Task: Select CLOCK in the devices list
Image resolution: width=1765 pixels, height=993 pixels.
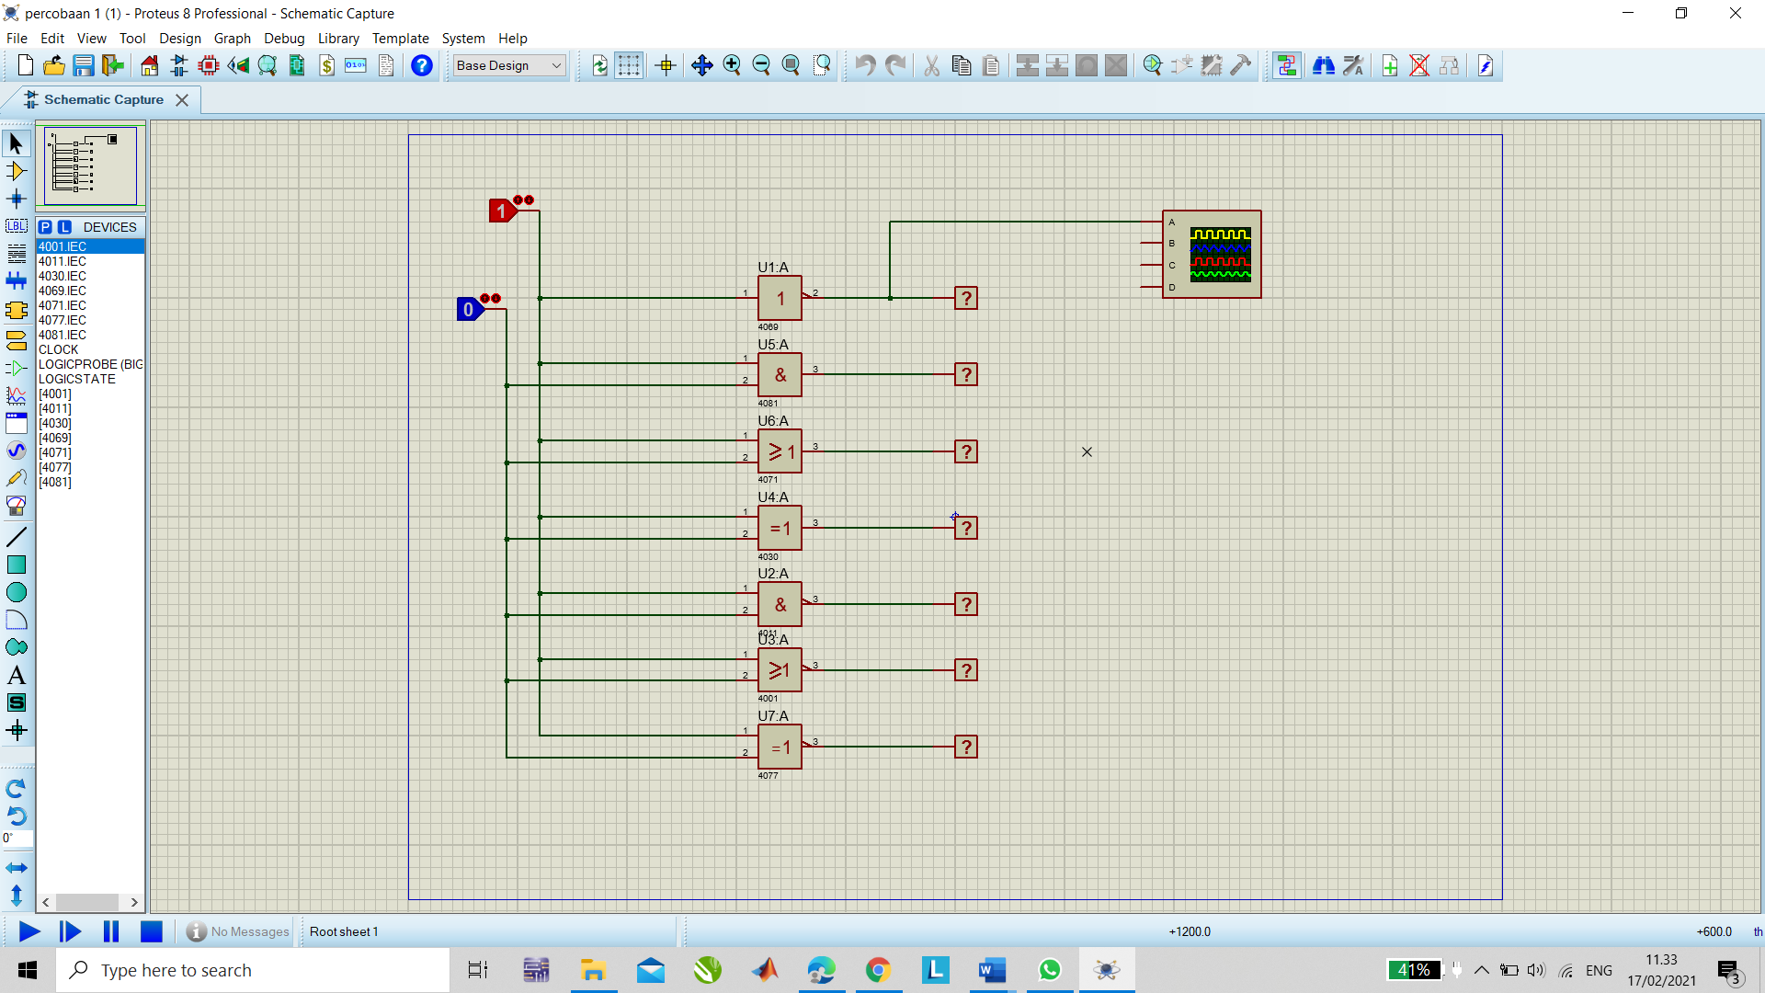Action: (59, 349)
